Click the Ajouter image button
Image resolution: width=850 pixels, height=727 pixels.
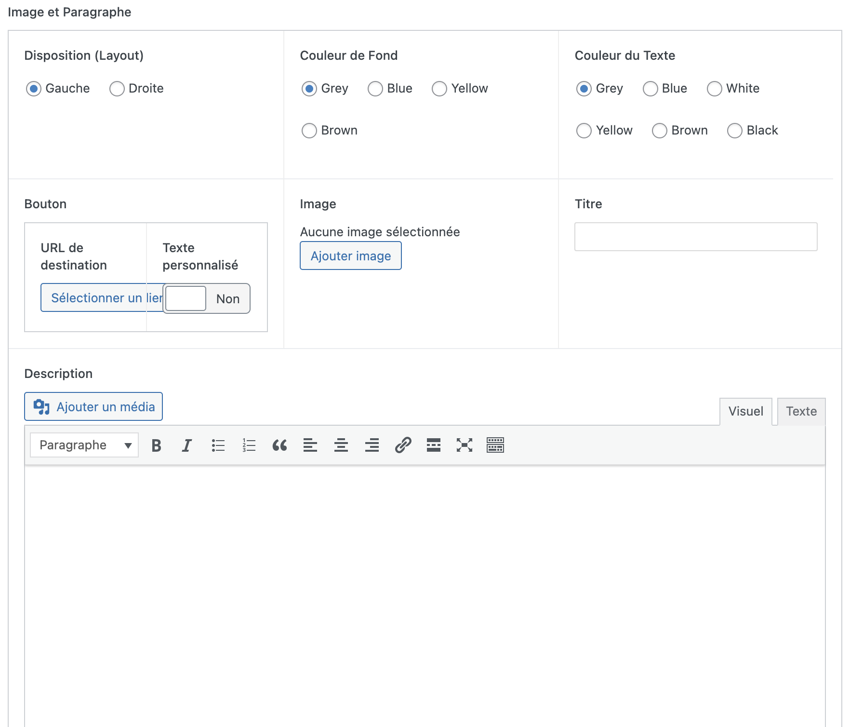(350, 256)
